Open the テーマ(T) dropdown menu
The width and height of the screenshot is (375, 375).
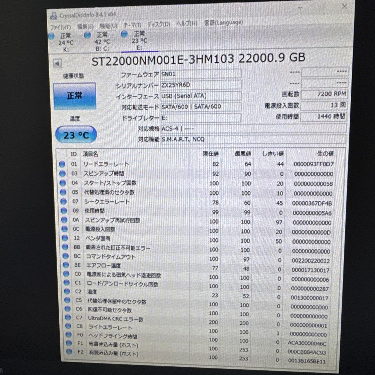point(133,24)
